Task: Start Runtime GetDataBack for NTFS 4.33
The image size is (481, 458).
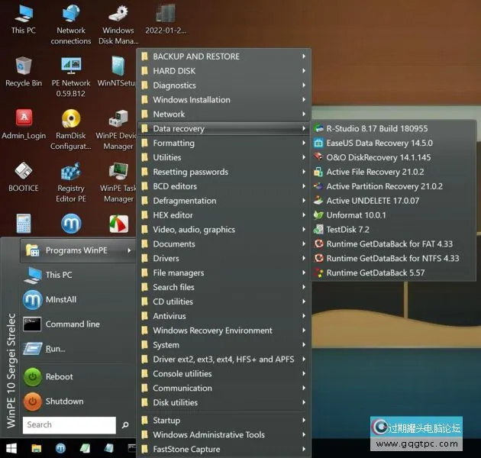Action: point(392,259)
